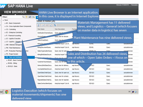Click the magnifier search icon in Filter
This screenshot has width=143, height=107.
23,17
